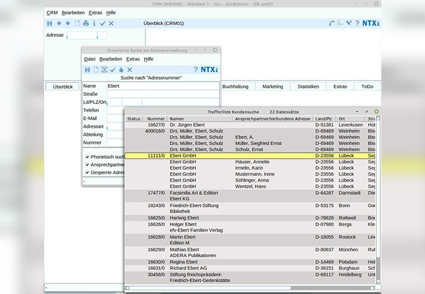This screenshot has width=425, height=294.
Task: Switch to the Extras tab
Action: click(x=340, y=87)
